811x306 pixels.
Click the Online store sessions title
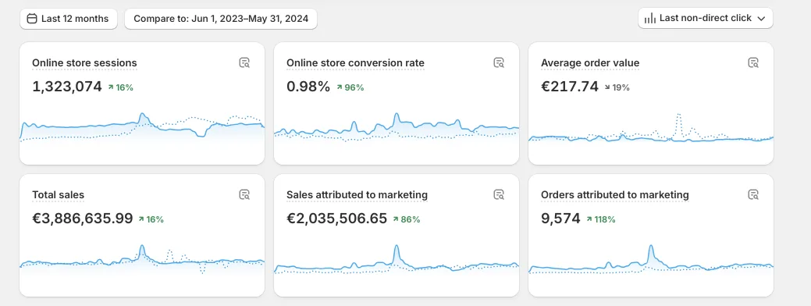(84, 63)
